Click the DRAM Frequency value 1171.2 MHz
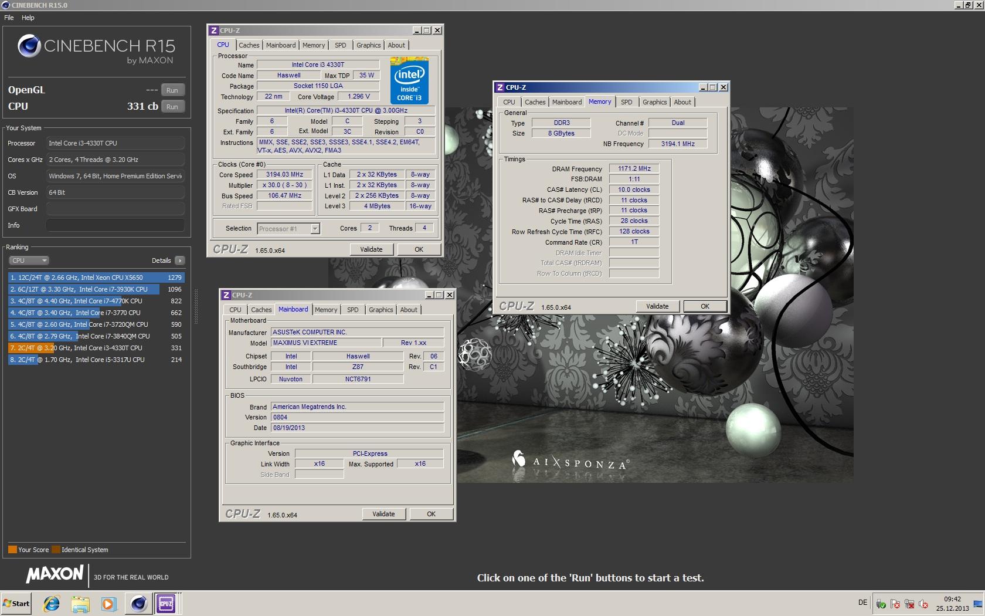 [634, 169]
